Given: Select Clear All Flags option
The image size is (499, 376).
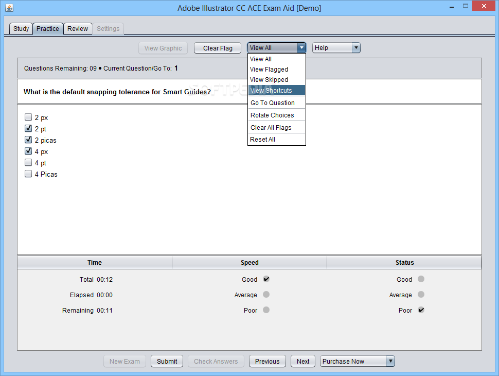Looking at the screenshot, I should click(277, 127).
